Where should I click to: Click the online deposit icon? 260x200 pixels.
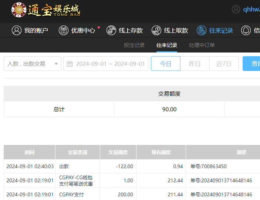[x=111, y=30]
